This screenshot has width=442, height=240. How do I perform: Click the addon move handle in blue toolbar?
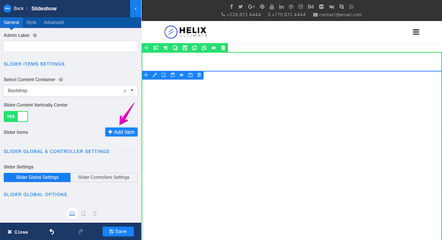click(146, 75)
